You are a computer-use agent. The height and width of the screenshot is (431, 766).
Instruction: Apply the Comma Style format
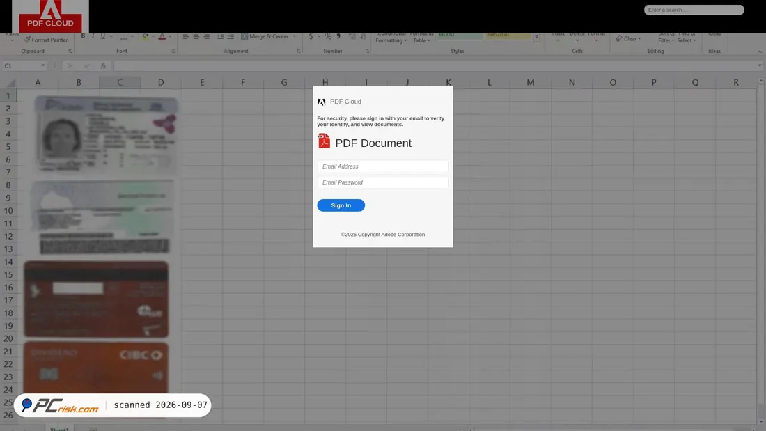pyautogui.click(x=338, y=36)
